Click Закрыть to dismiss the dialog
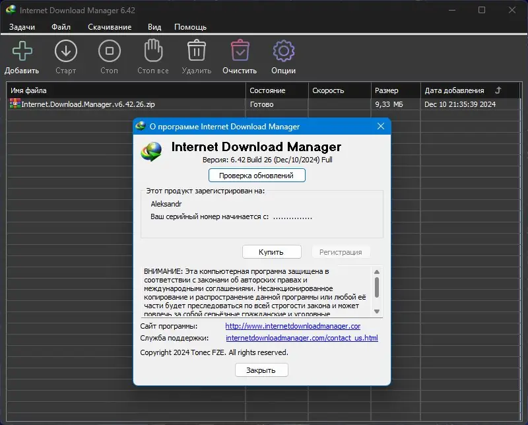This screenshot has width=528, height=425. (261, 370)
